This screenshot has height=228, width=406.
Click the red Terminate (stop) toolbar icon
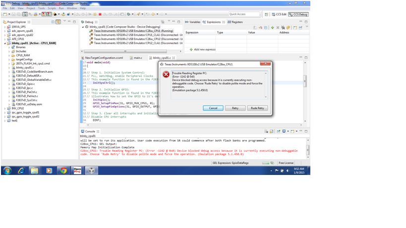tap(100, 14)
